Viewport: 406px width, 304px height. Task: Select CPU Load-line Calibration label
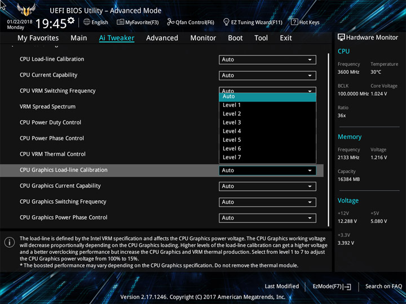coord(52,59)
